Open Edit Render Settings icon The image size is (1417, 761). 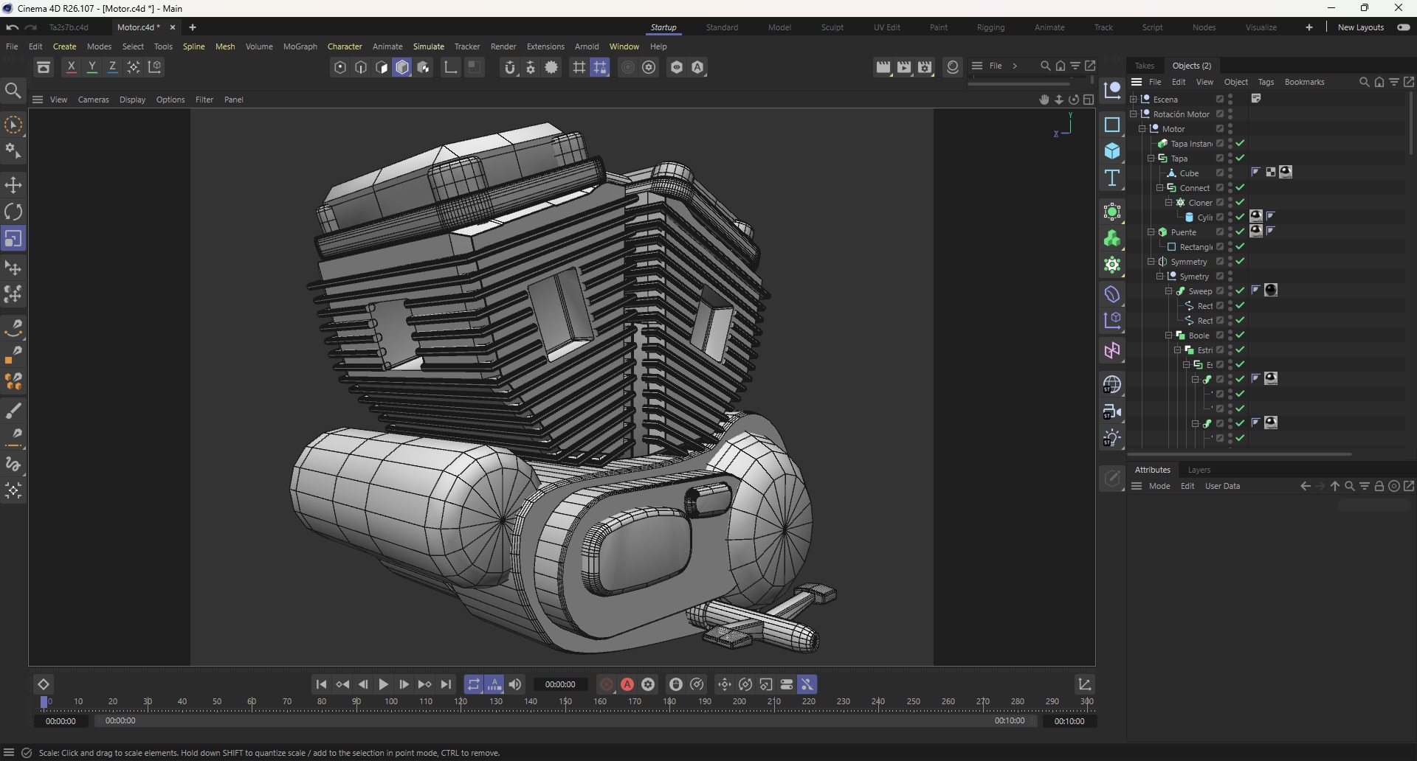tap(925, 67)
